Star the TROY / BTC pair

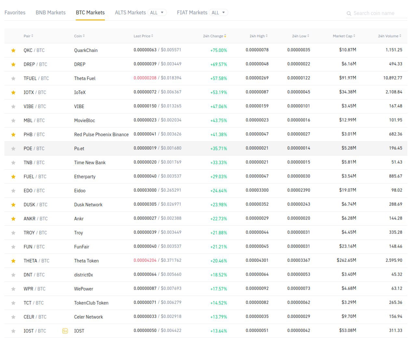13,233
